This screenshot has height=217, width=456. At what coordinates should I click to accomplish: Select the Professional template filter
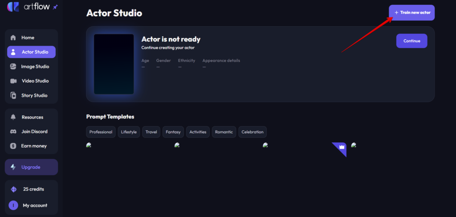pos(101,132)
